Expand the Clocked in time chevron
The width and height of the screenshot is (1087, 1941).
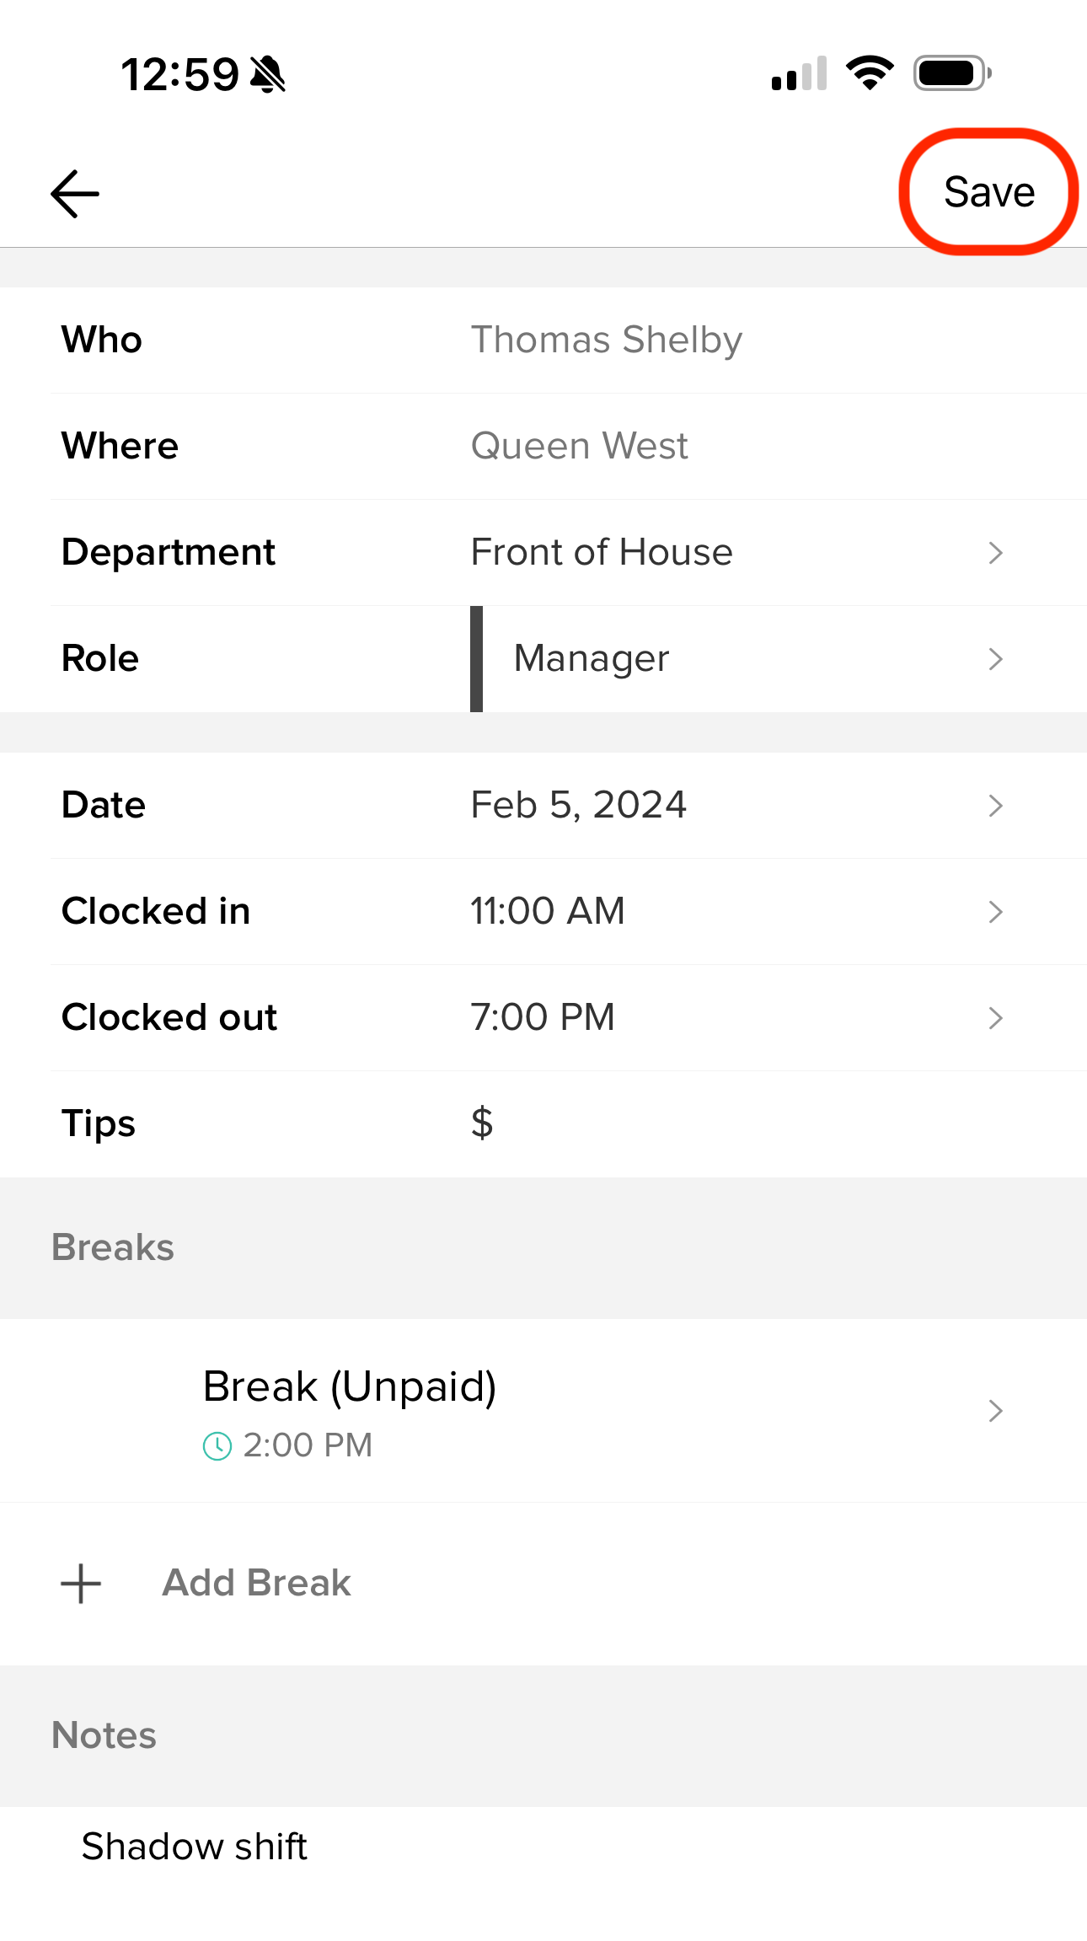pos(995,912)
